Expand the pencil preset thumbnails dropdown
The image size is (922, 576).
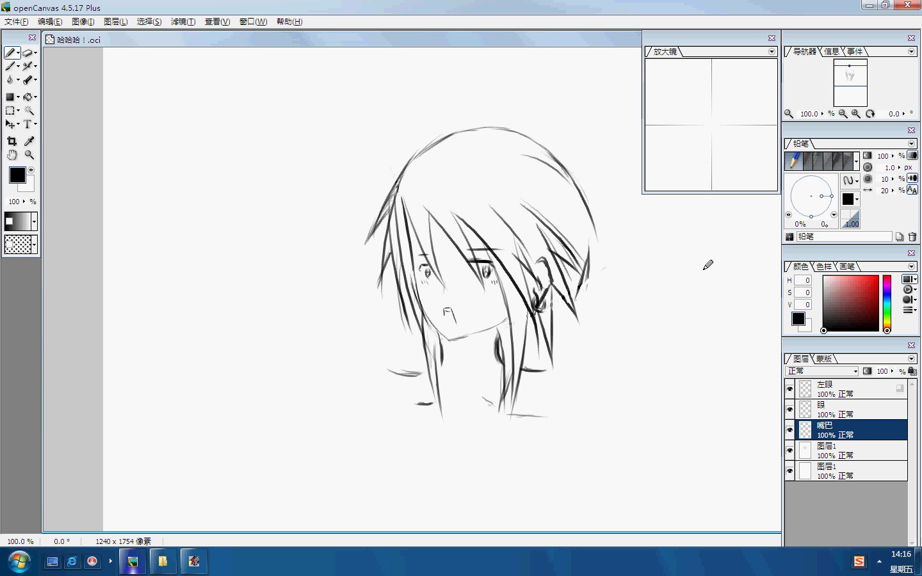click(x=857, y=161)
